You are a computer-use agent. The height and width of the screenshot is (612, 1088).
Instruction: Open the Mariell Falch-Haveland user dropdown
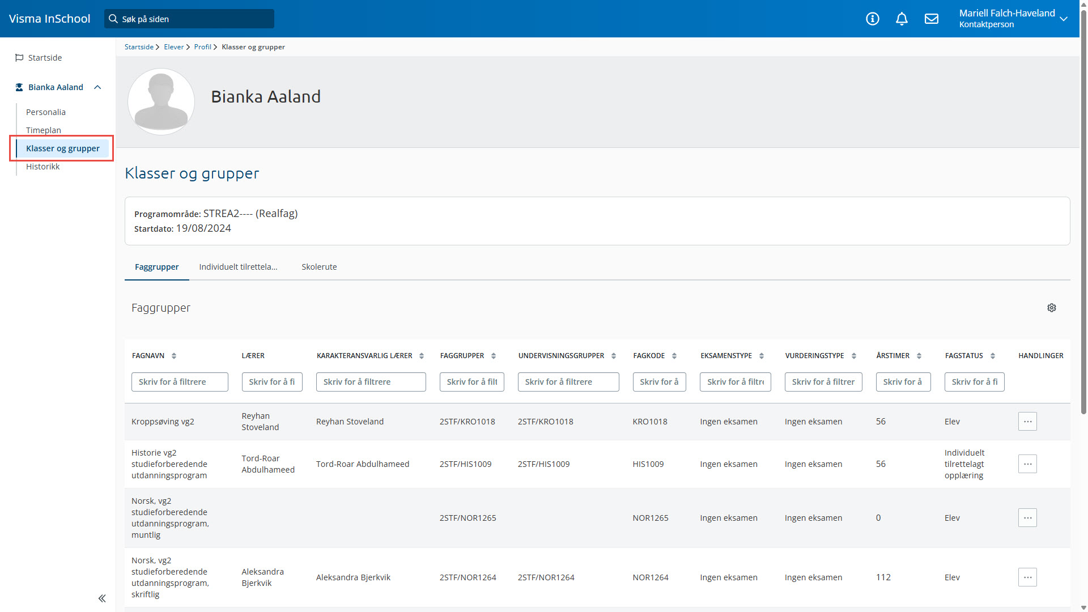[1013, 19]
